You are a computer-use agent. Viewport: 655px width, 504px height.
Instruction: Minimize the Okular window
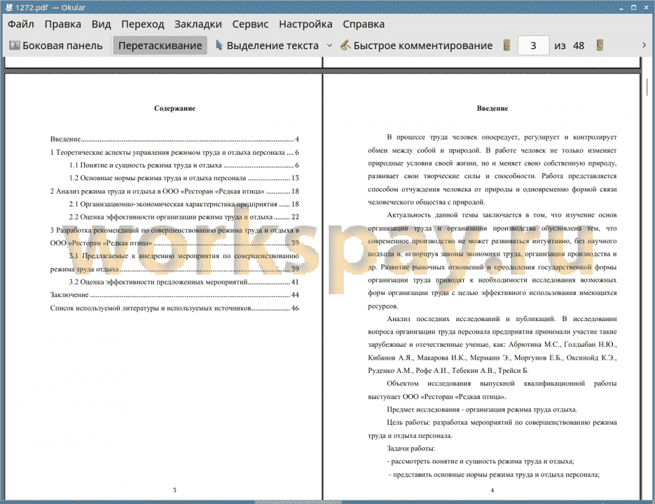pos(621,7)
